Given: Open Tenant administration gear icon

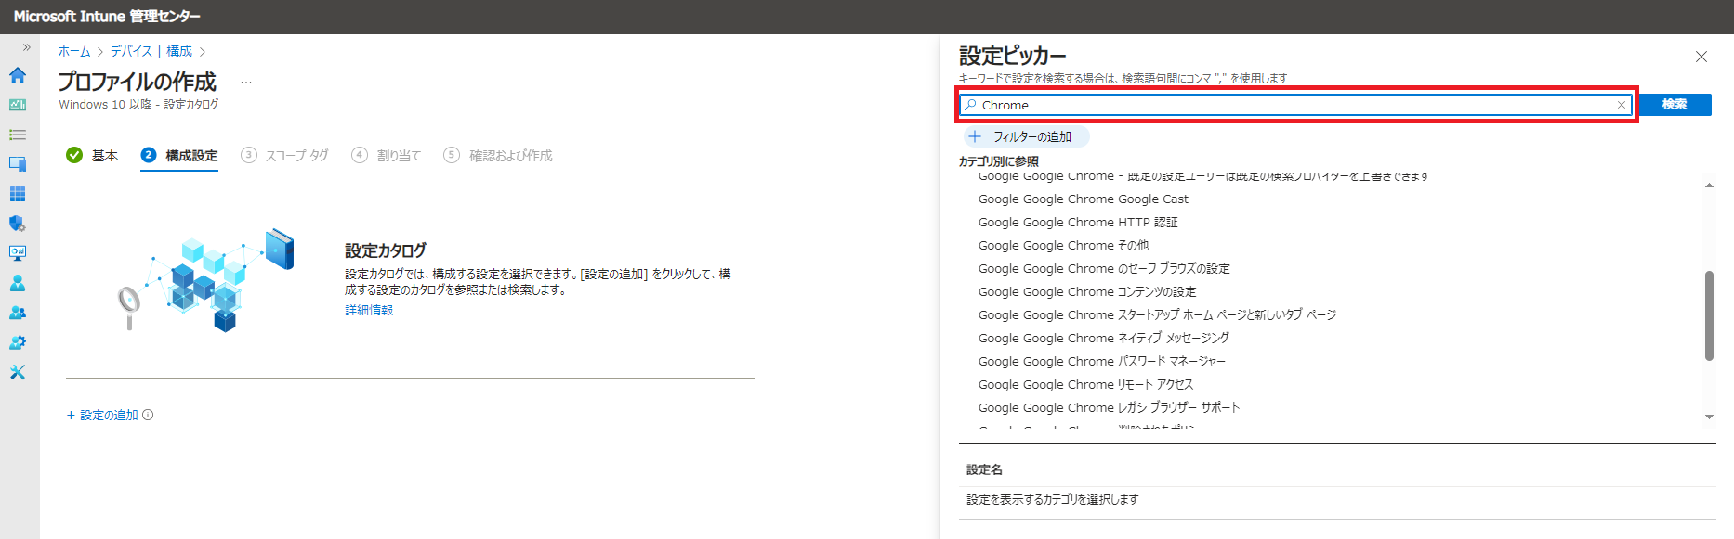Looking at the screenshot, I should (17, 342).
